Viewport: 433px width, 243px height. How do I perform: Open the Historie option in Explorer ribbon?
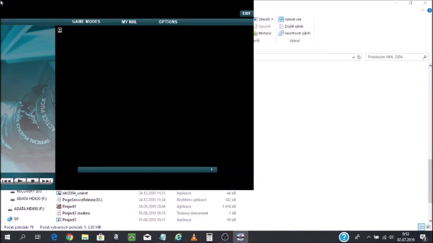pyautogui.click(x=263, y=33)
